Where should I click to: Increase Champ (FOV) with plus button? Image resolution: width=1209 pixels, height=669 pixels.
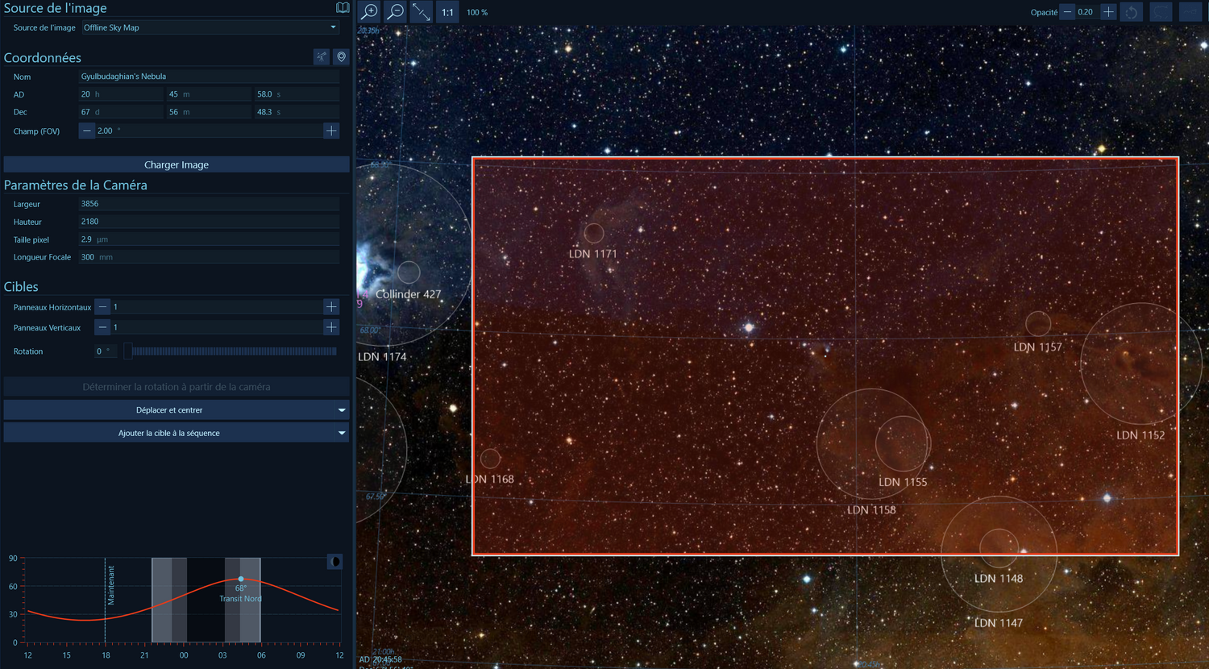(331, 131)
